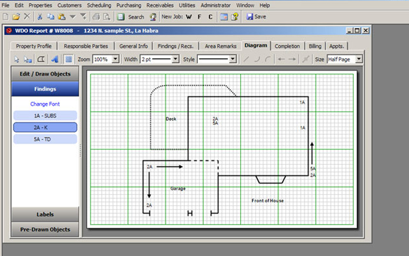Toggle the grid display icon

[69, 59]
